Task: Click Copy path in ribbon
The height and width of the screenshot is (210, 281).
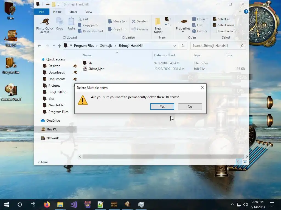Action: tap(88, 25)
